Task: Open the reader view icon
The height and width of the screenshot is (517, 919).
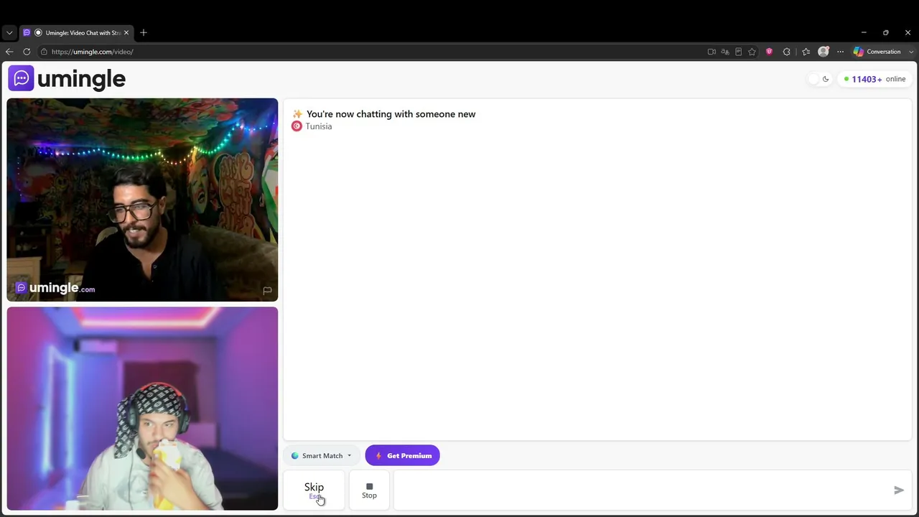Action: pyautogui.click(x=738, y=52)
